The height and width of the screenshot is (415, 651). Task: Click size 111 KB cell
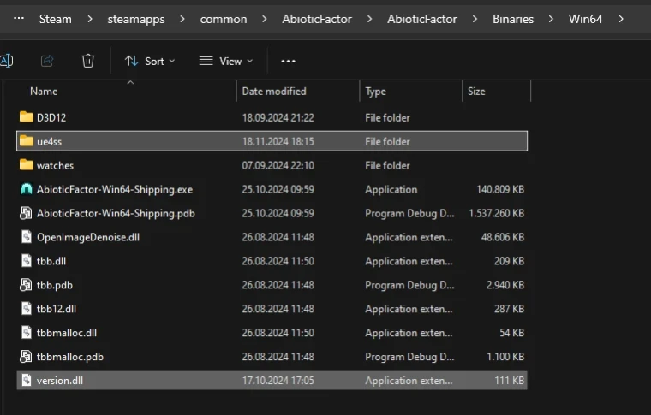pos(509,381)
